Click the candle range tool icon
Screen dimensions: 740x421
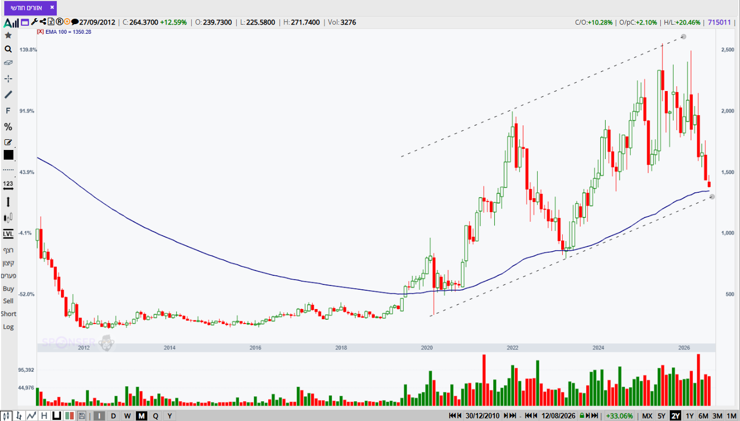8,218
